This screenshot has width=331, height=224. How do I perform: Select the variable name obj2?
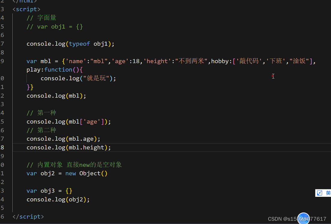coord(47,173)
